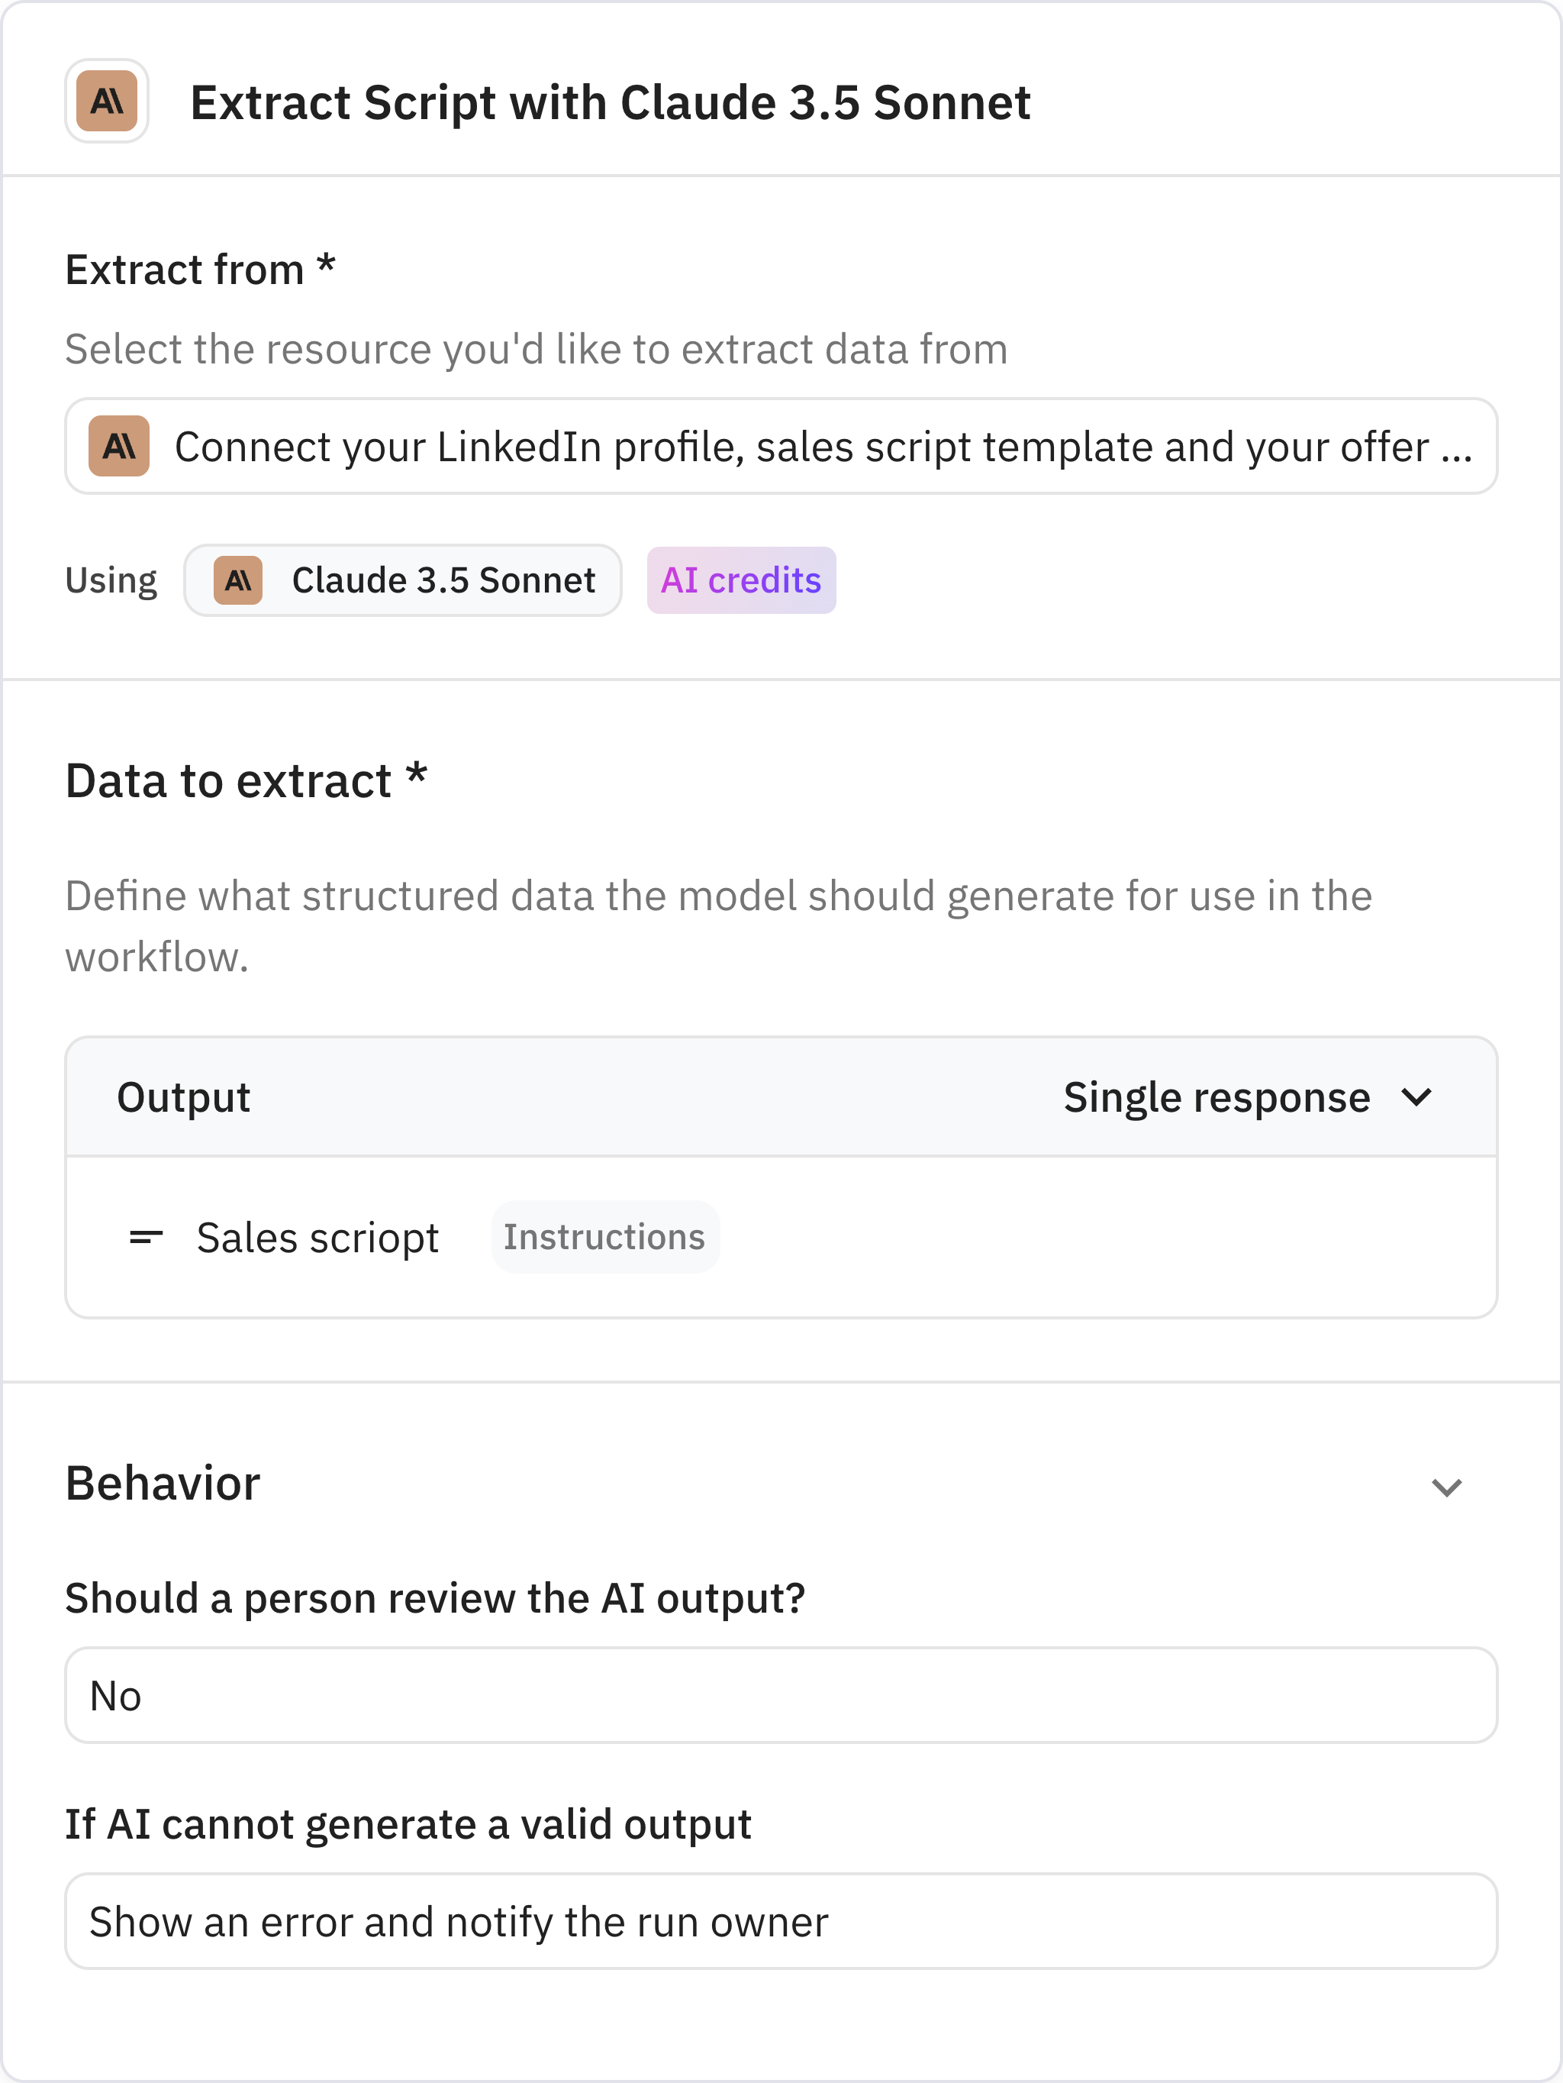Click the chevron next to Behavior
The image size is (1563, 2083).
[x=1445, y=1486]
